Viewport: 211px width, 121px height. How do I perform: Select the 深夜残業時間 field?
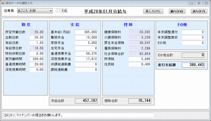37,70
